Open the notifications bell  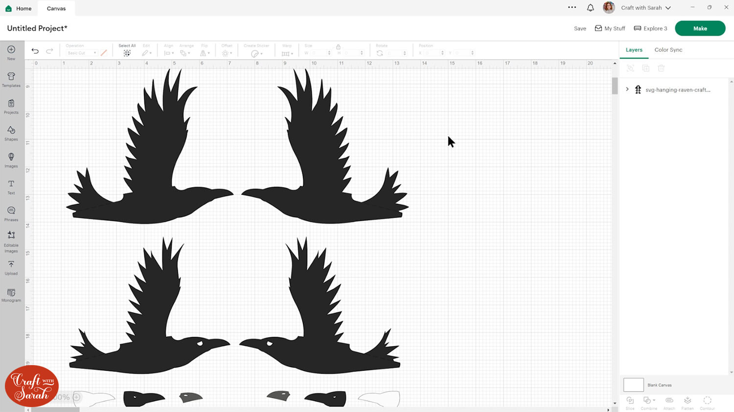point(591,8)
